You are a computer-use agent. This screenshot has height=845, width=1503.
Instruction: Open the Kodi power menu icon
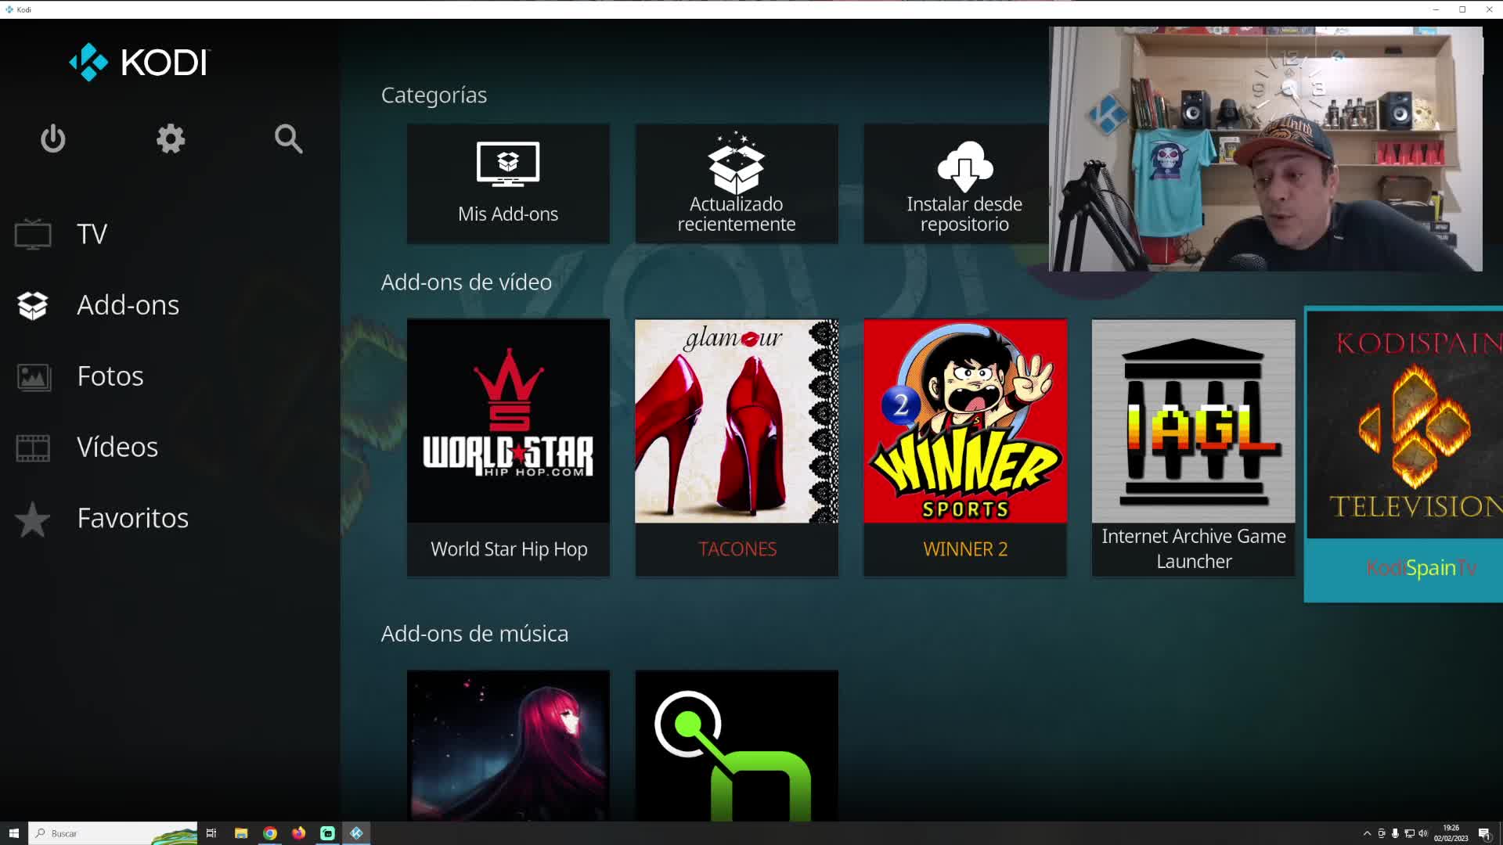[x=53, y=139]
